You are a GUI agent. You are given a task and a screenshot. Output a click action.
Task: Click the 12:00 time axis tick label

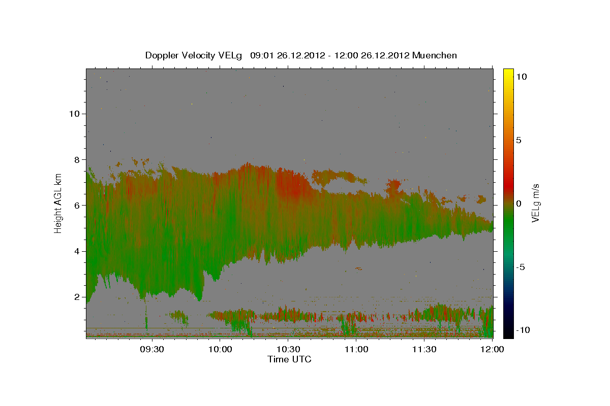tap(492, 350)
